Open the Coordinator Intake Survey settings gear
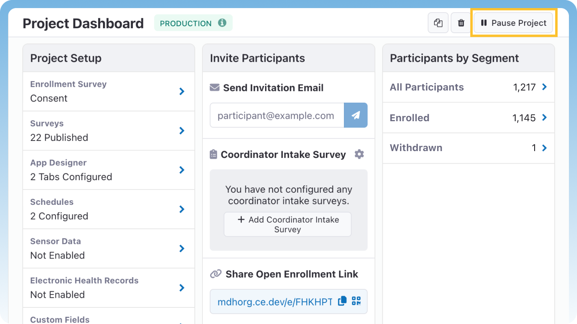 359,154
